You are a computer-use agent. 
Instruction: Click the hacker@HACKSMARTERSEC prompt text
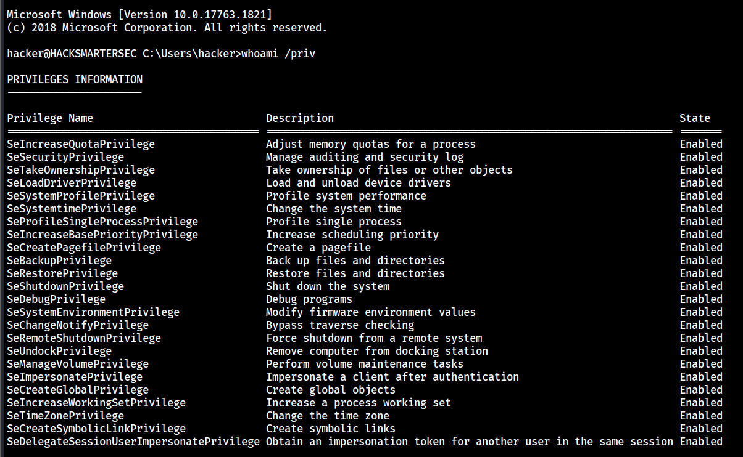(72, 54)
